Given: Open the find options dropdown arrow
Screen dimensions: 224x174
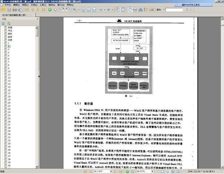Looking at the screenshot, I should point(164,10).
